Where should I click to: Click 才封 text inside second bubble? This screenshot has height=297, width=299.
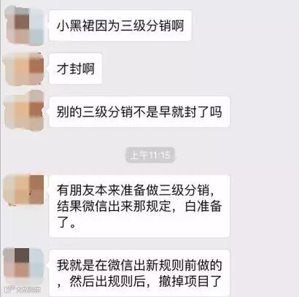pos(69,69)
